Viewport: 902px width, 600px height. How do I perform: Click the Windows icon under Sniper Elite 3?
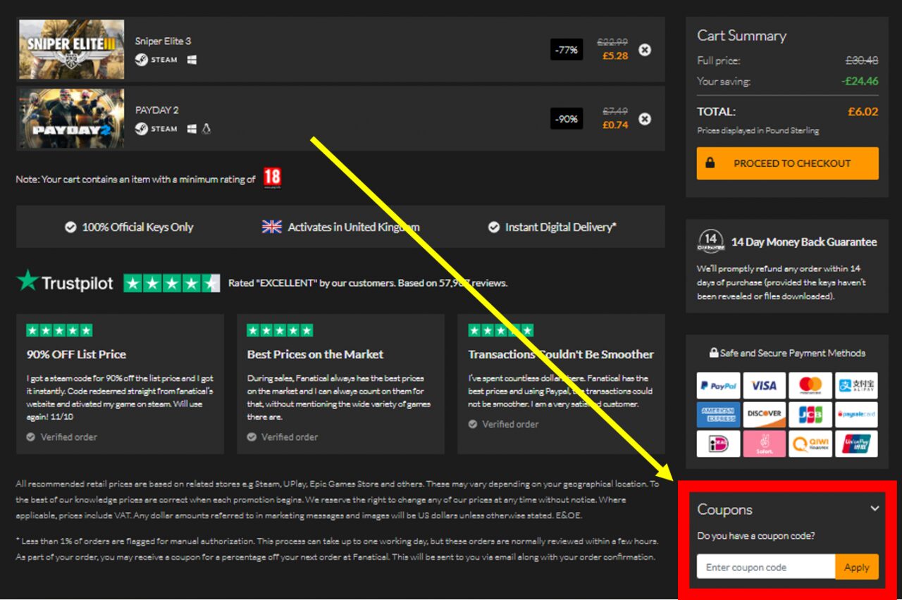192,60
